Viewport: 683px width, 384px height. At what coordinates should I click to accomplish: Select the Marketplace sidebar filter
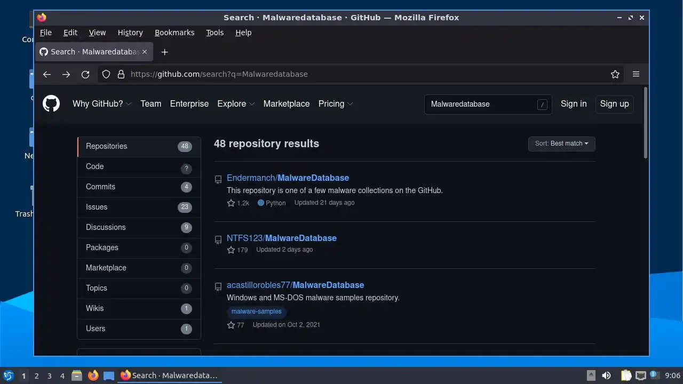[139, 268]
